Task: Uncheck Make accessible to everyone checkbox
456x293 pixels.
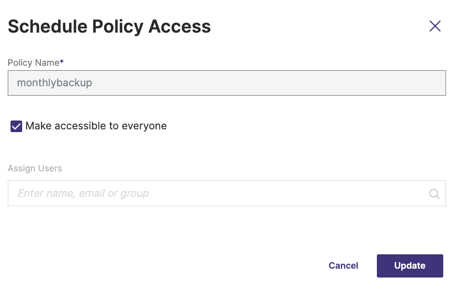Action: [17, 127]
